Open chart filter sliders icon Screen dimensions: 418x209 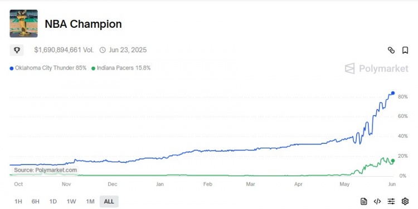coord(391,201)
